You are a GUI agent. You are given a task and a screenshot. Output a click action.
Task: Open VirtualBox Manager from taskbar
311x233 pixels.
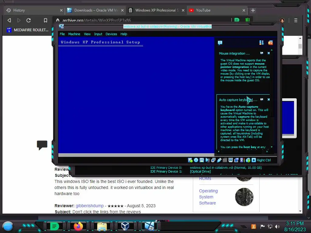[125, 226]
